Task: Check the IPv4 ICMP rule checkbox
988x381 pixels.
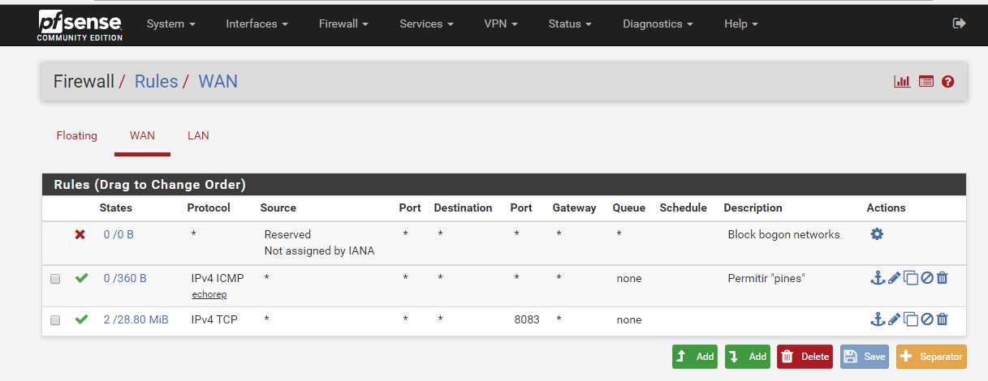Action: (55, 279)
